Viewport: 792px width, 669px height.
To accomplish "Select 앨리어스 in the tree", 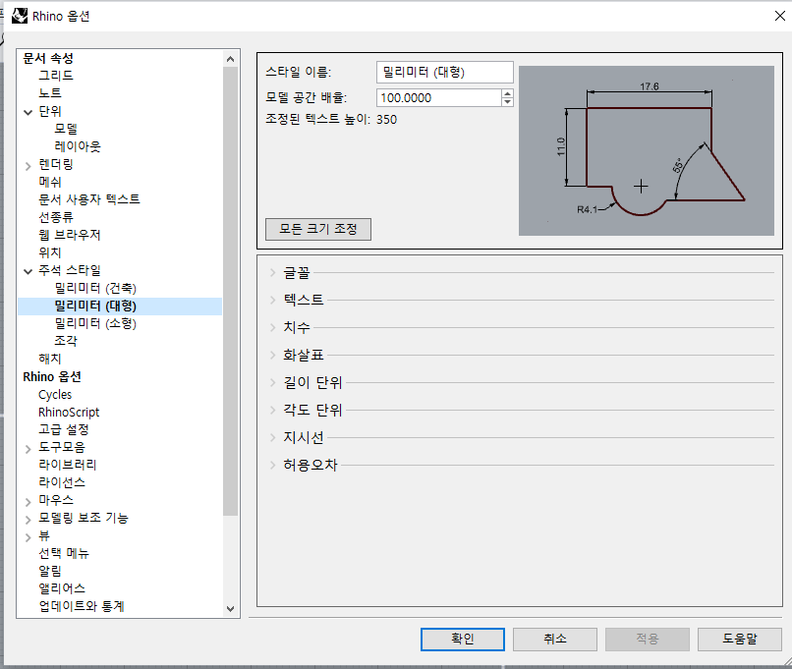I will pyautogui.click(x=62, y=588).
